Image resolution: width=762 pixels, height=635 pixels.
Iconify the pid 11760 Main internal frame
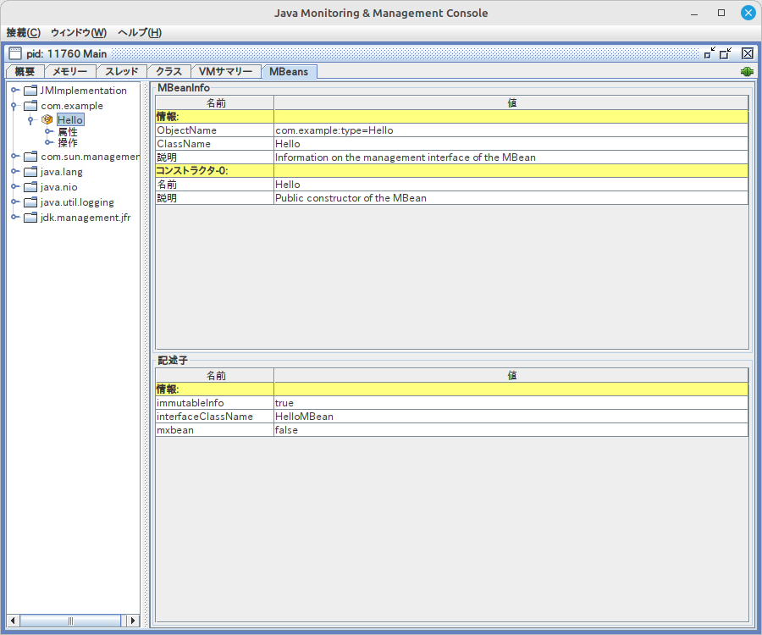710,53
